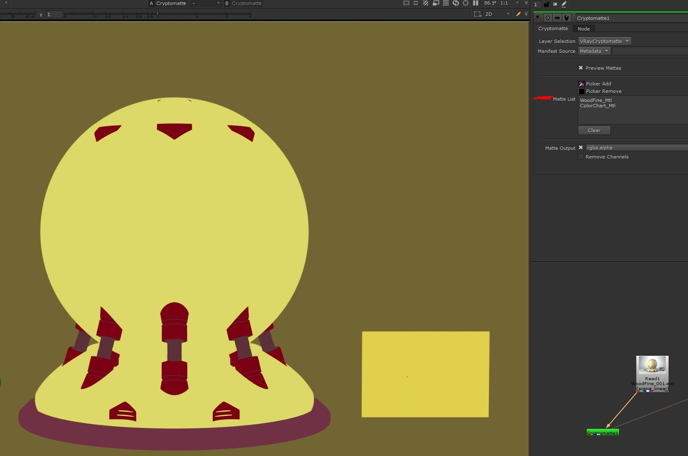Open the rgba.alpha matte output dropdown
This screenshot has height=456, width=688.
(x=636, y=148)
